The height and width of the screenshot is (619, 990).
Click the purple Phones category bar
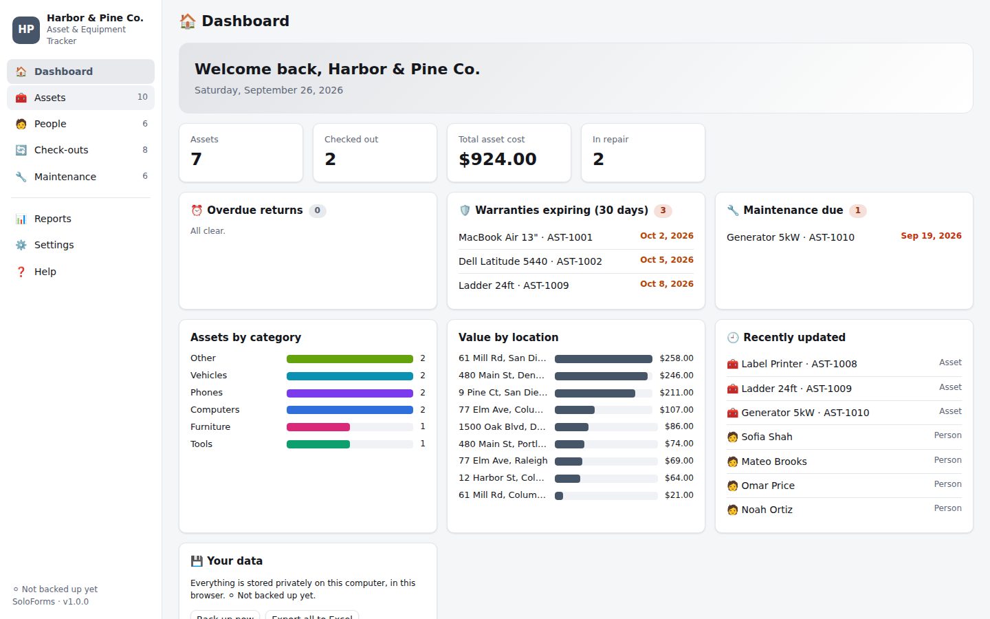coord(350,393)
